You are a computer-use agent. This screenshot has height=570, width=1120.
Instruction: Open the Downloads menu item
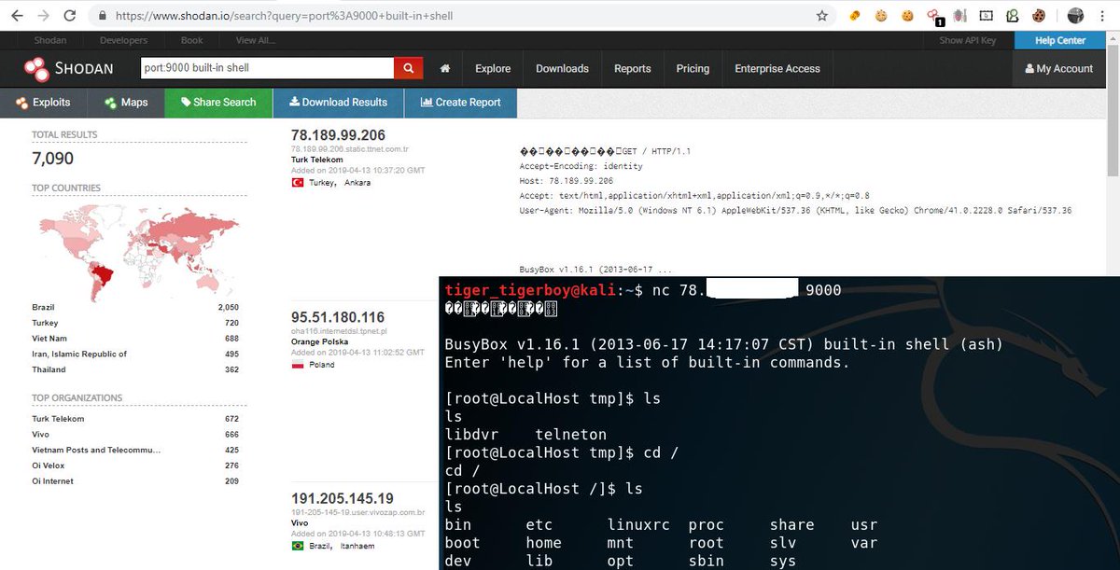click(562, 68)
